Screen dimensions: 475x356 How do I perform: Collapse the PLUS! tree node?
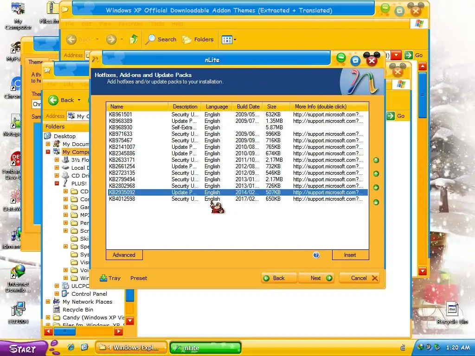pos(57,184)
